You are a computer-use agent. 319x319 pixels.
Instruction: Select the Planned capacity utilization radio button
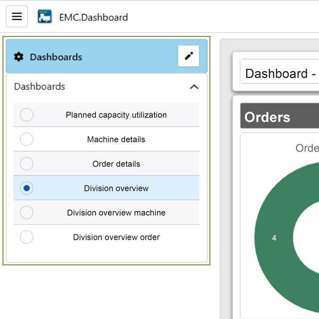point(27,115)
